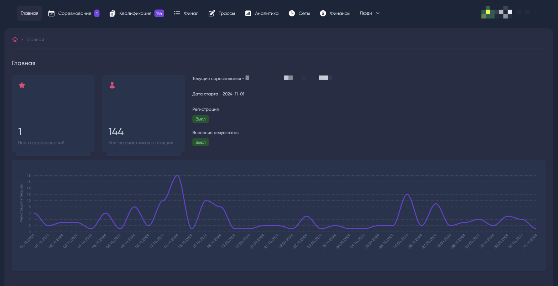Toggle the Внесение результатов Выкл badge
Image resolution: width=558 pixels, height=286 pixels.
pos(201,142)
